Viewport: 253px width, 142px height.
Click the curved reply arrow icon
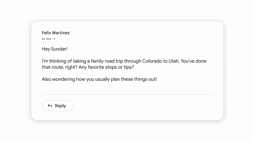50,106
